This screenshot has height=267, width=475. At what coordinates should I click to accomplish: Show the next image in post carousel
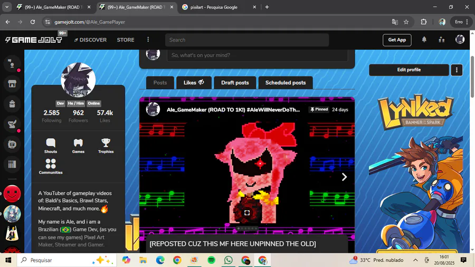tap(344, 177)
